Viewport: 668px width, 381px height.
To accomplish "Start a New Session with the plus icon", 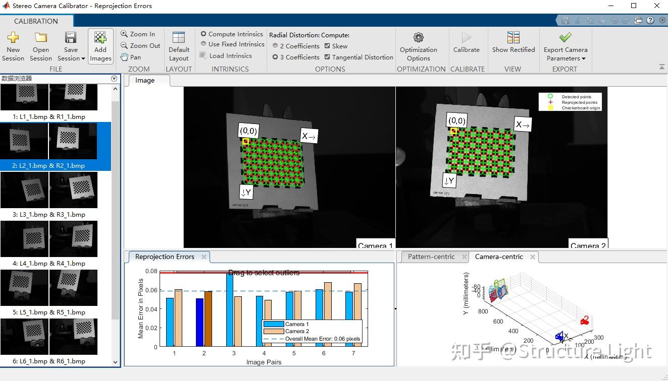I will pyautogui.click(x=13, y=37).
